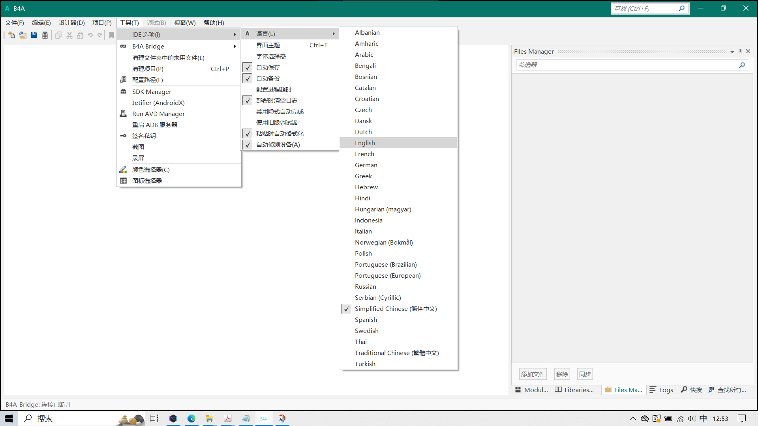Toggle the 自动备份 auto-backup option
This screenshot has width=758, height=426.
pos(290,78)
